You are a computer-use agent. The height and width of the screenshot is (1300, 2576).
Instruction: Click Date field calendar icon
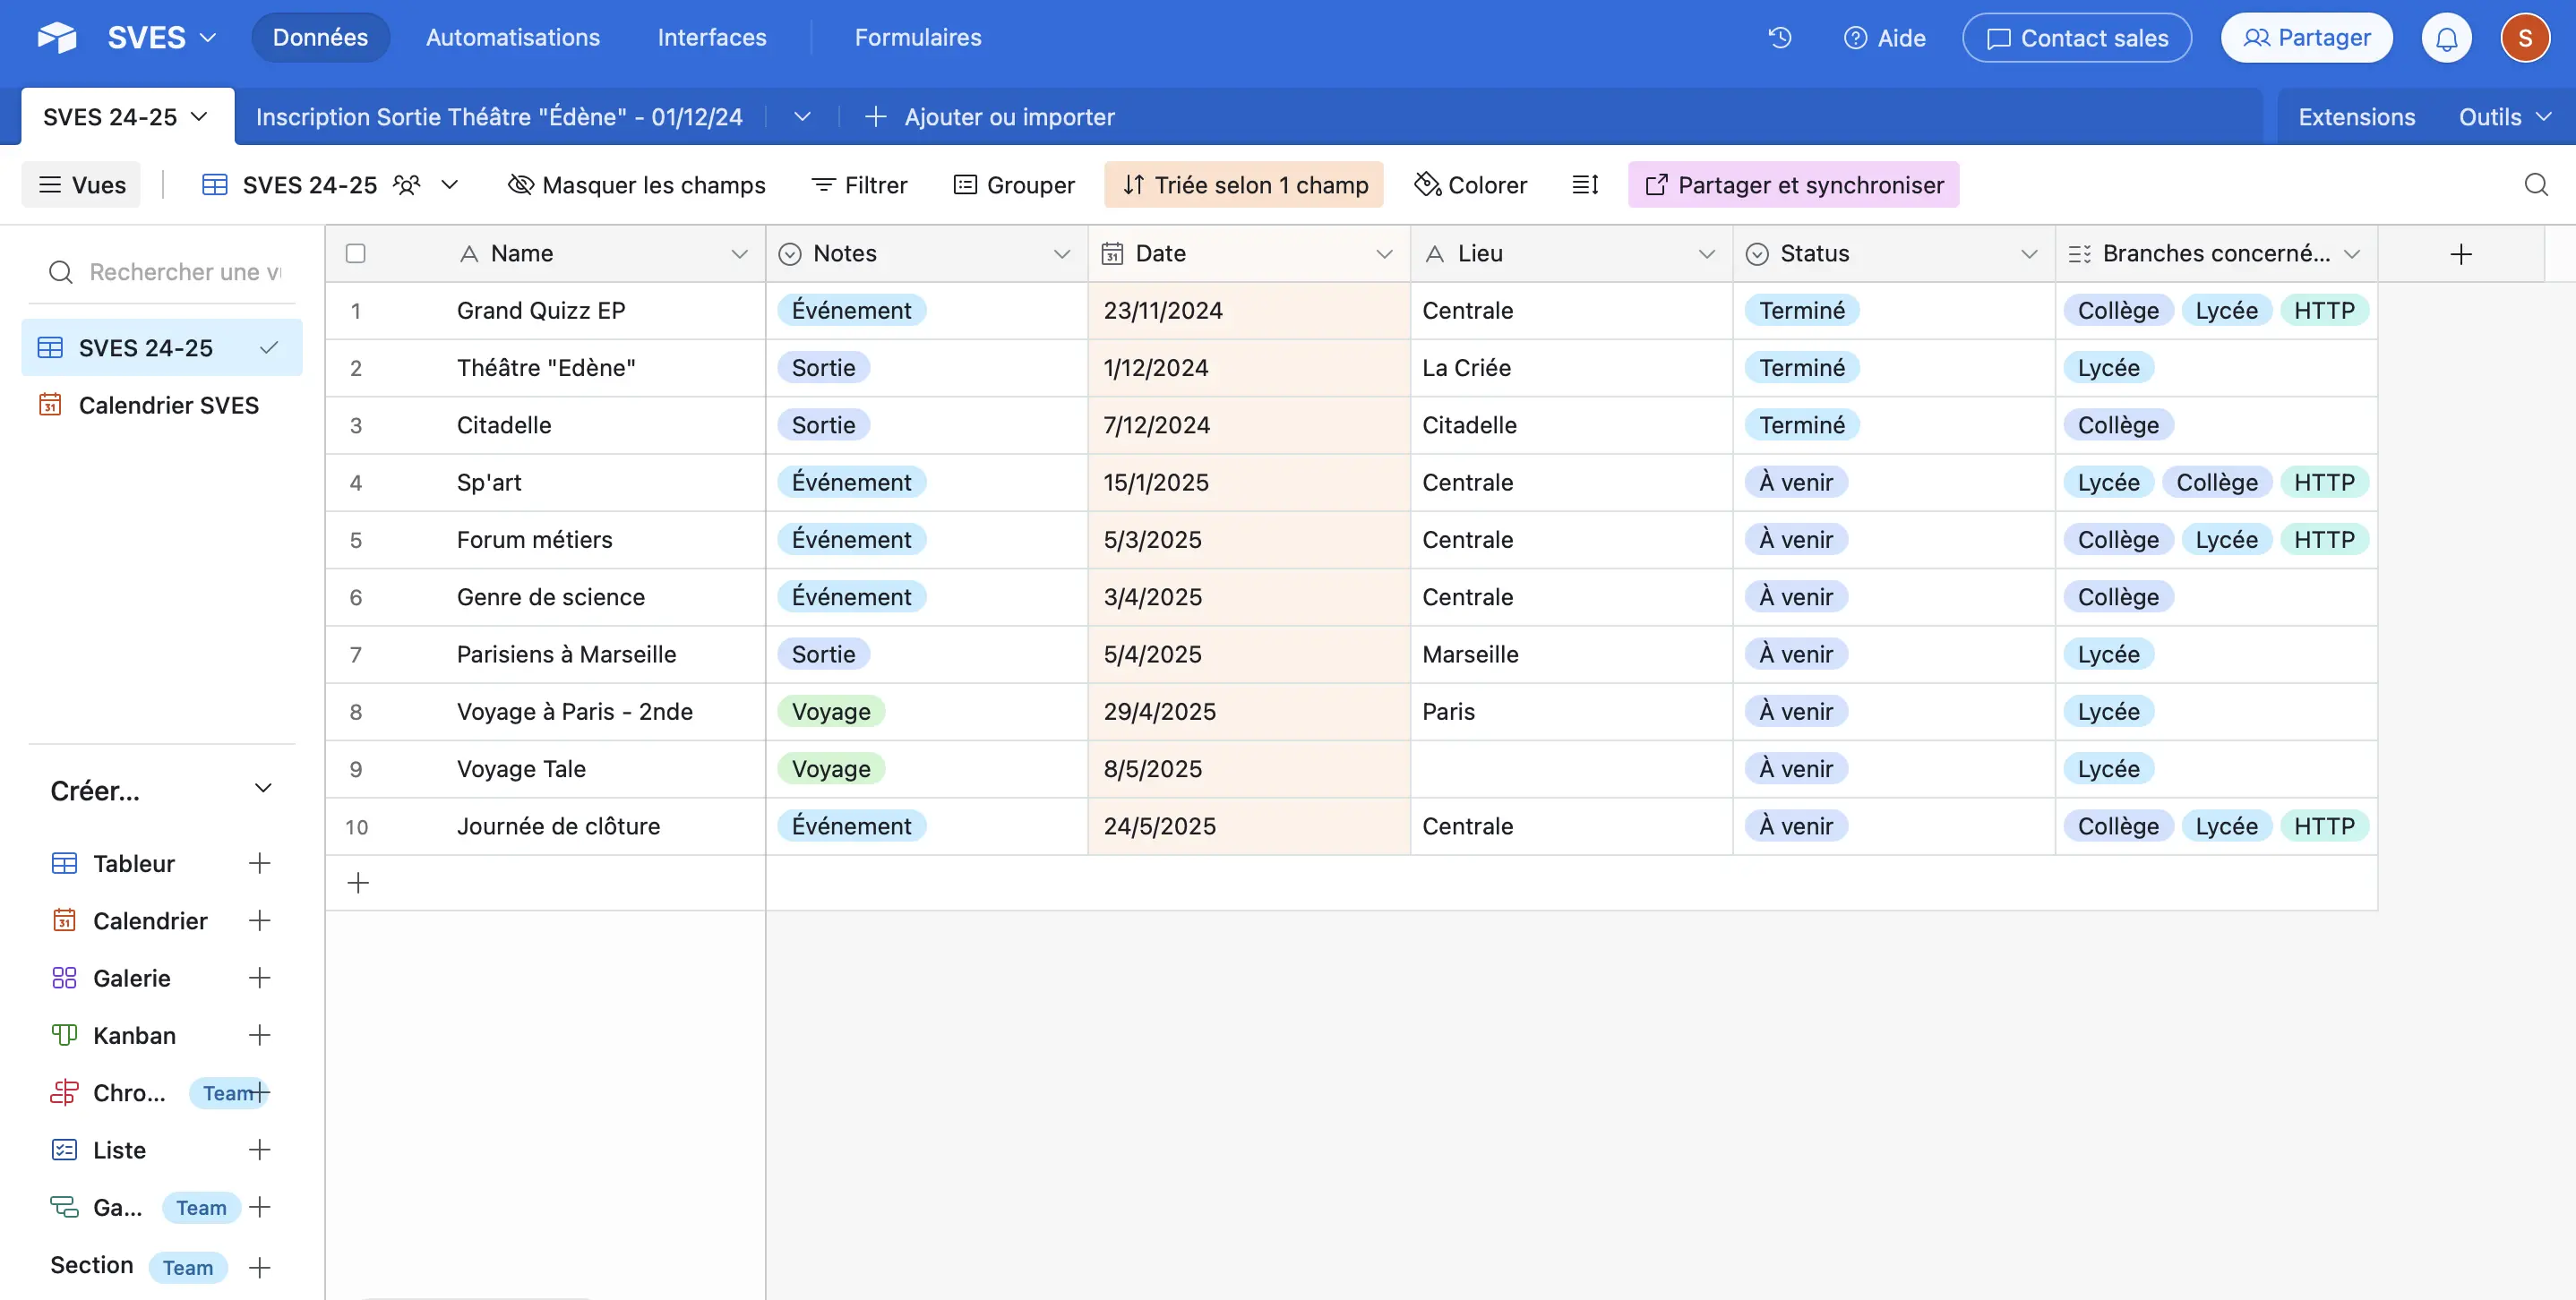pos(1112,253)
